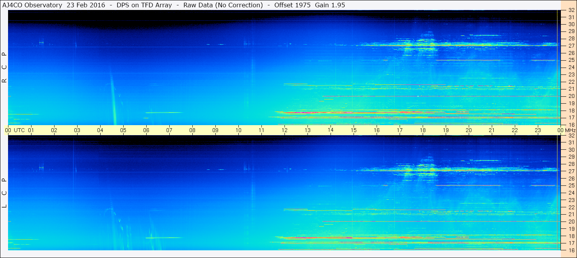
Task: Select hour 04 on the time axis
Action: click(x=100, y=130)
